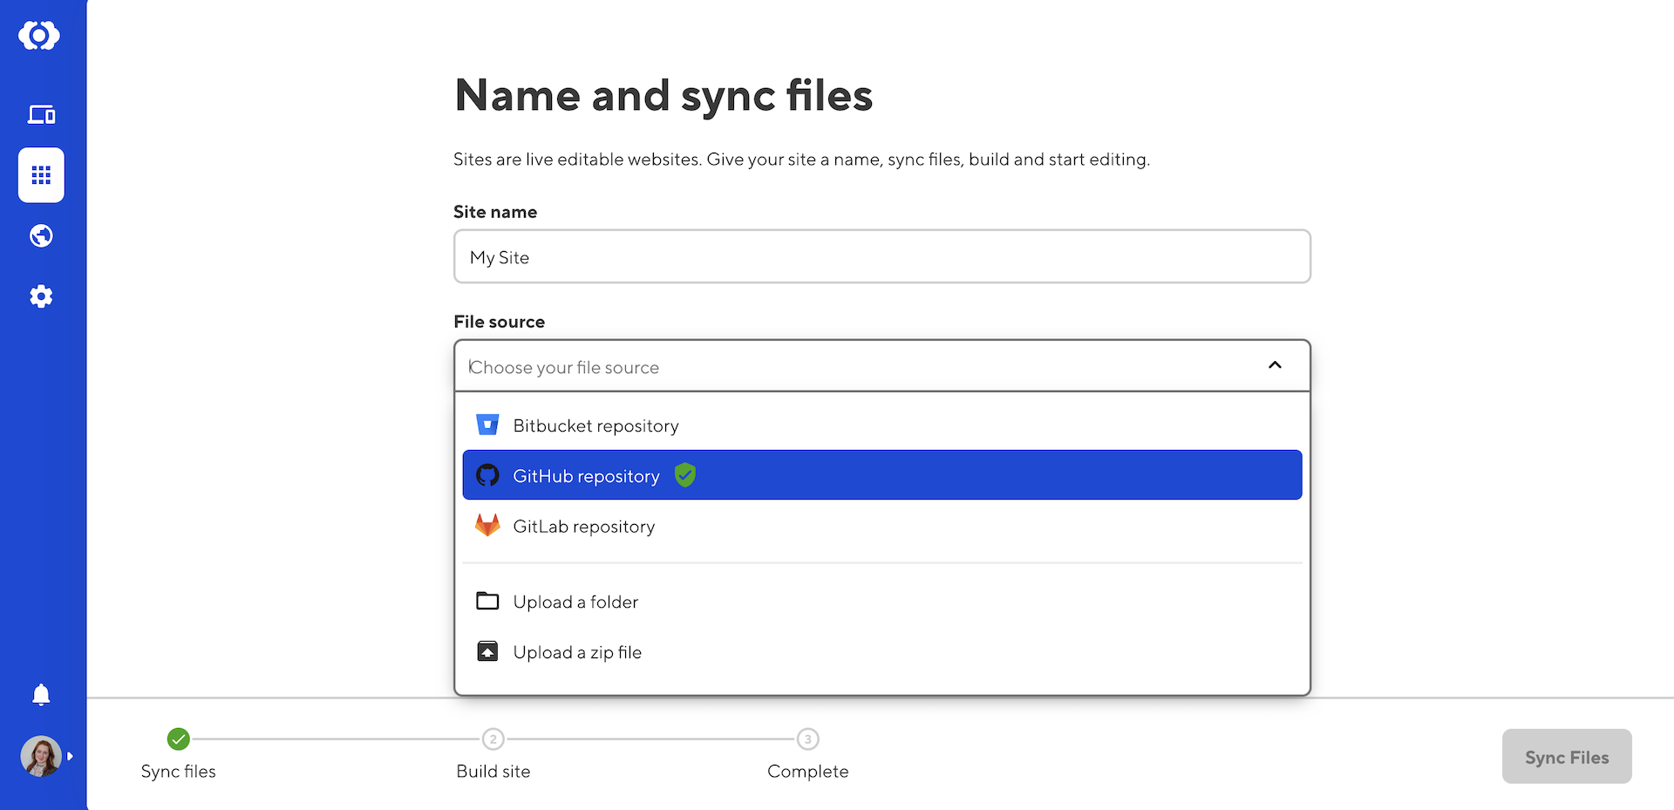1674x810 pixels.
Task: Expand the account menu arrow beside avatar
Action: pyautogui.click(x=71, y=756)
